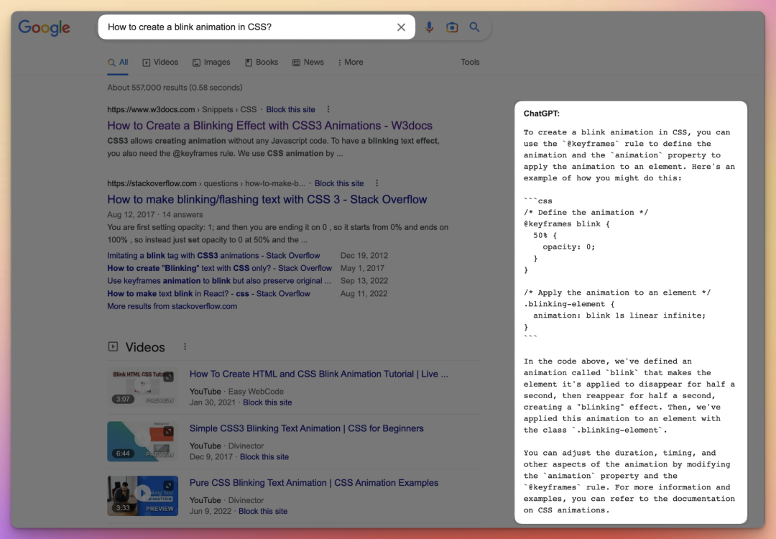776x539 pixels.
Task: Open 'Use keyframes animation to blink' sublink
Action: point(219,280)
